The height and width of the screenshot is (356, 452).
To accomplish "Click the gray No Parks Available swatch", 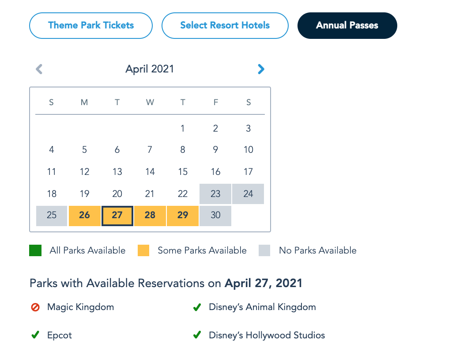I will tap(264, 250).
